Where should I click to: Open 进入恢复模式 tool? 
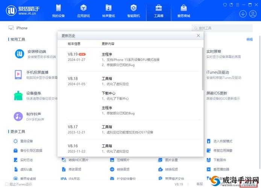coord(219,141)
